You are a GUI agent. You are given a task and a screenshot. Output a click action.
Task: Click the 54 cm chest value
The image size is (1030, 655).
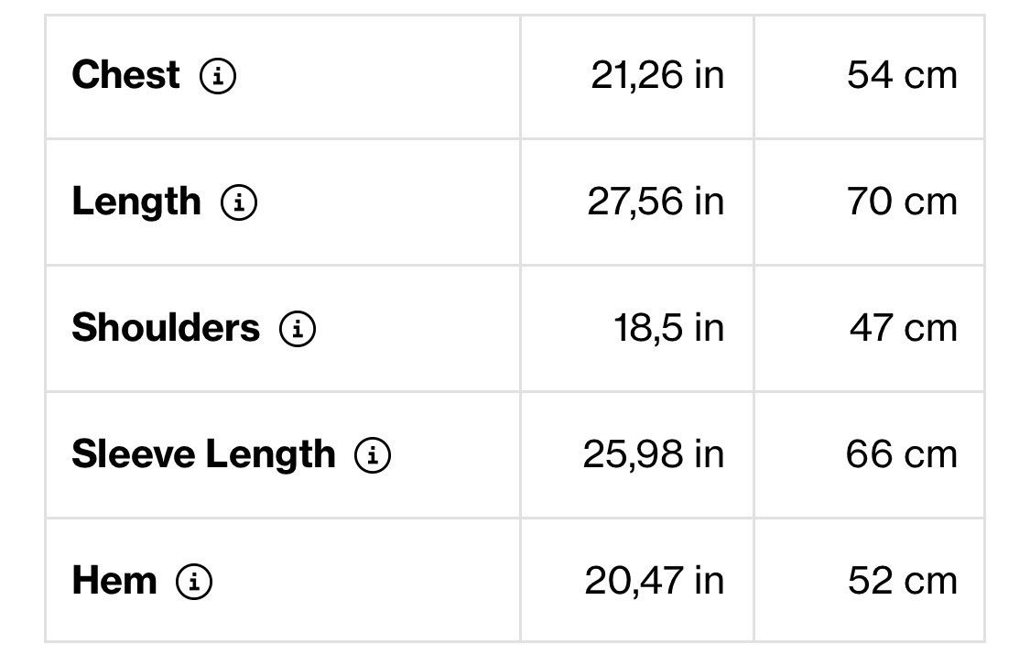[902, 75]
